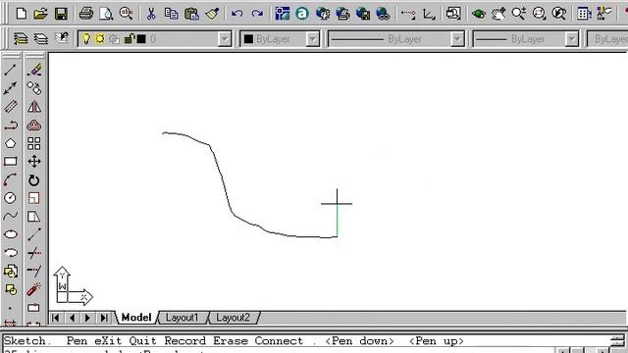Image resolution: width=628 pixels, height=353 pixels.
Task: Create a new drawing with the New icon
Action: click(22, 14)
